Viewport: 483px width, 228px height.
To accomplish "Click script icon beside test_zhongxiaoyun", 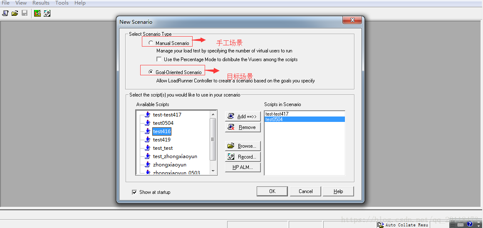I will (x=148, y=156).
